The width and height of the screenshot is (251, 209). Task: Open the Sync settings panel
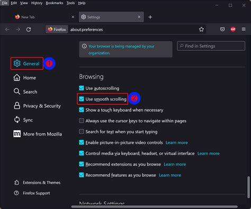tap(23, 120)
